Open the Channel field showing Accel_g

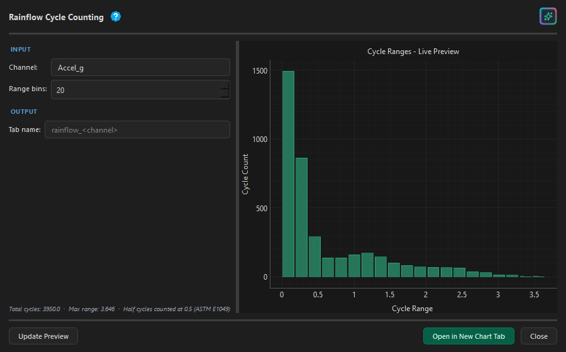coord(140,67)
